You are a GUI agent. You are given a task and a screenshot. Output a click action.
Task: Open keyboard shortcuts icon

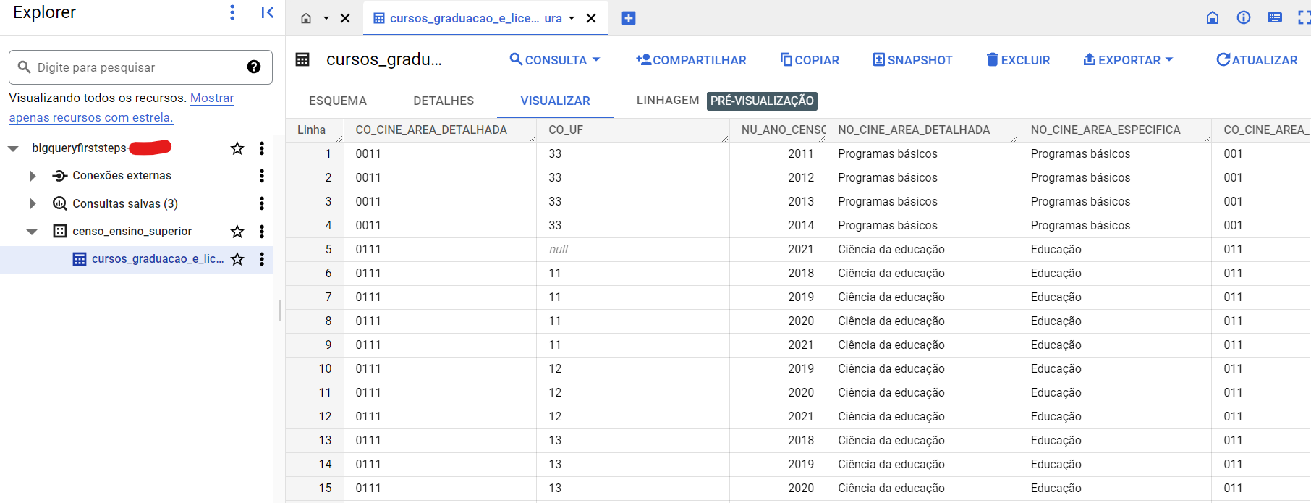click(x=1275, y=18)
